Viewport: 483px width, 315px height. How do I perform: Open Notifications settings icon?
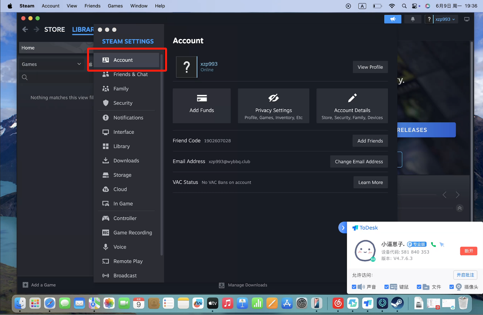106,117
